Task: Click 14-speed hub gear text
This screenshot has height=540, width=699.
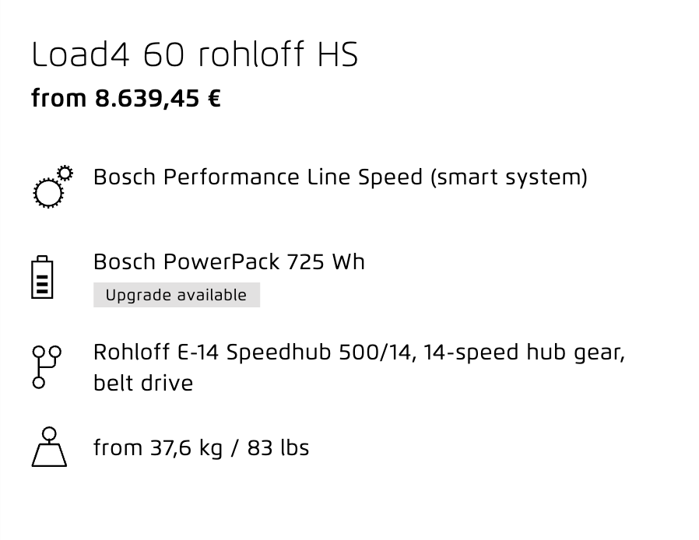Action: 525,352
